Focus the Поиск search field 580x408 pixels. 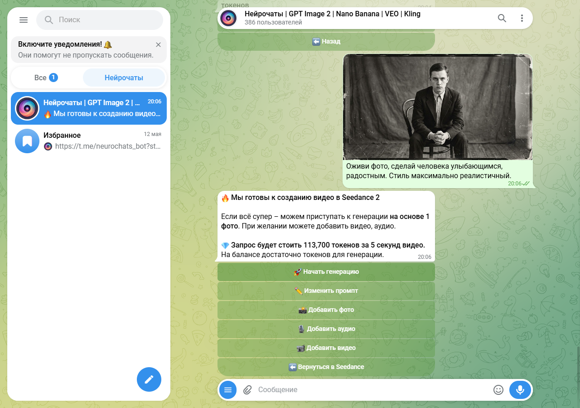point(100,20)
